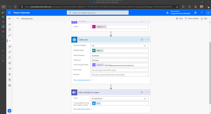Remove the Id token from AAD ID field
The width and height of the screenshot is (211, 114).
click(99, 103)
